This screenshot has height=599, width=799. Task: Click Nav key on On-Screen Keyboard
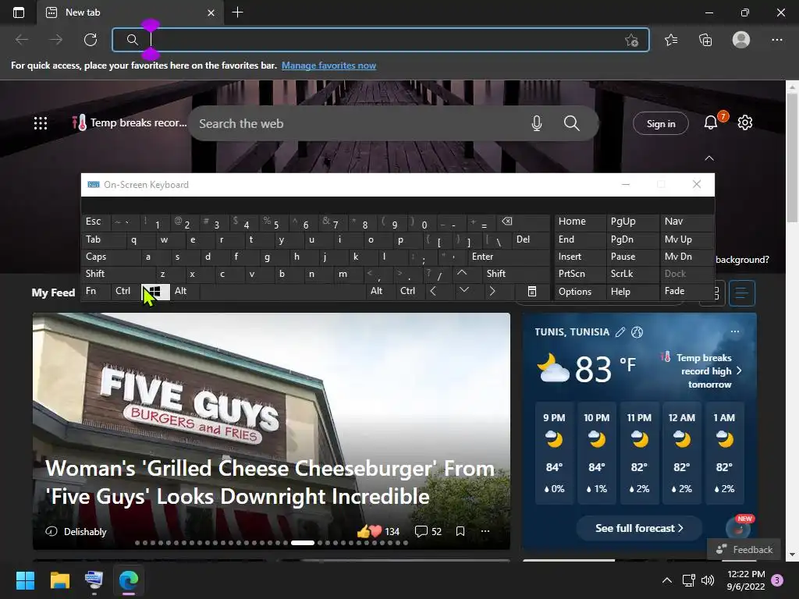click(x=687, y=222)
